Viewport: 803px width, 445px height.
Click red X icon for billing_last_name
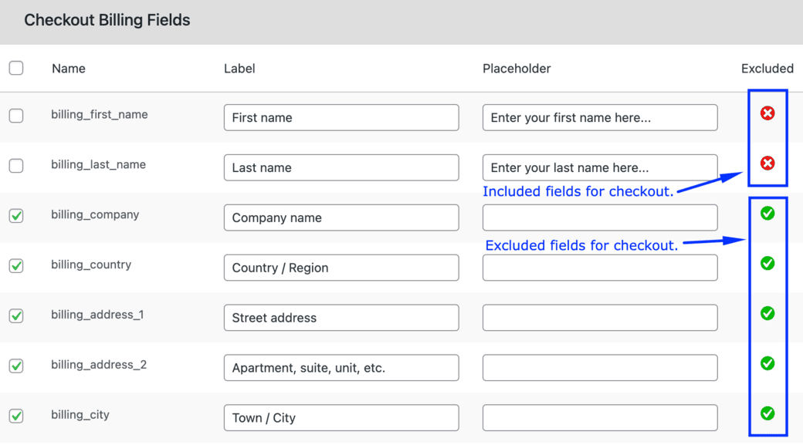(767, 164)
